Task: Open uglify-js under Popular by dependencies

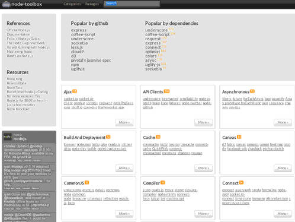Action: coord(153,65)
